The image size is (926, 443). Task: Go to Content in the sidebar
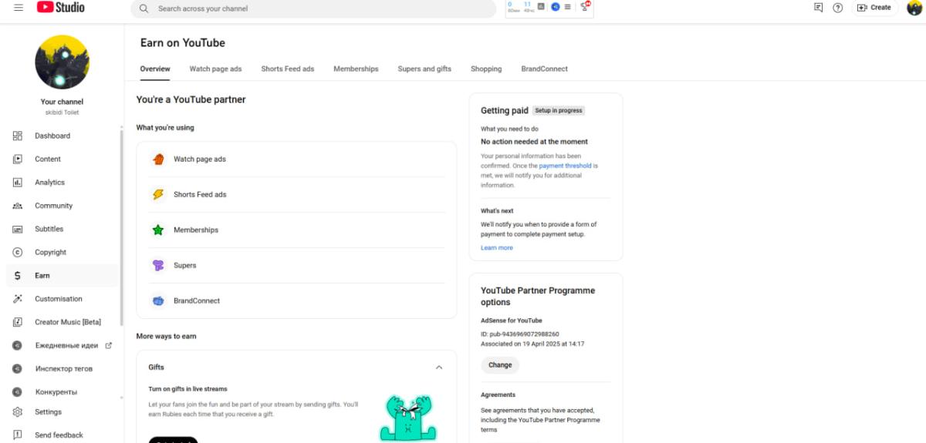click(x=62, y=159)
